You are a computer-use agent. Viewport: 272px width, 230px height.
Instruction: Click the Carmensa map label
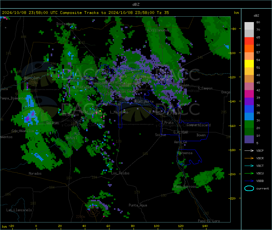click(x=185, y=153)
